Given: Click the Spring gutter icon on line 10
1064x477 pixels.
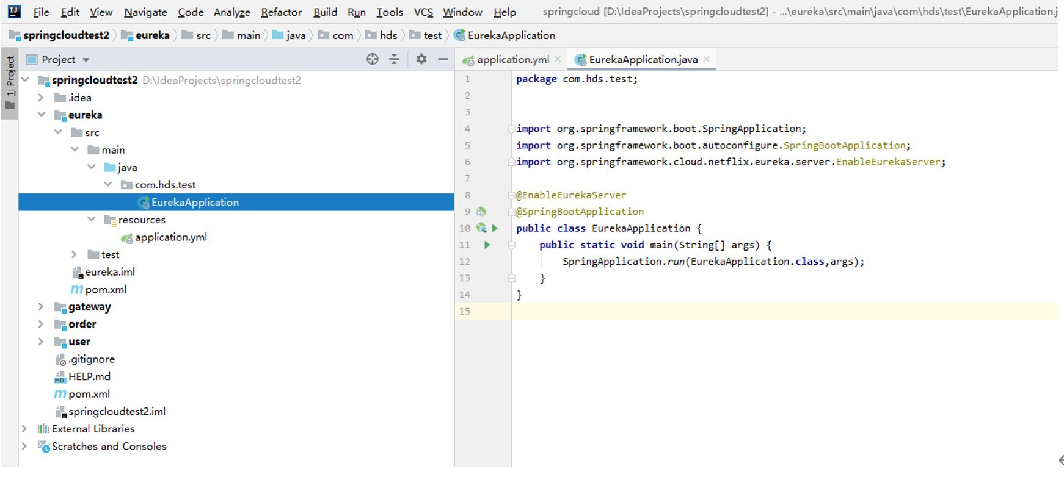Looking at the screenshot, I should click(481, 228).
